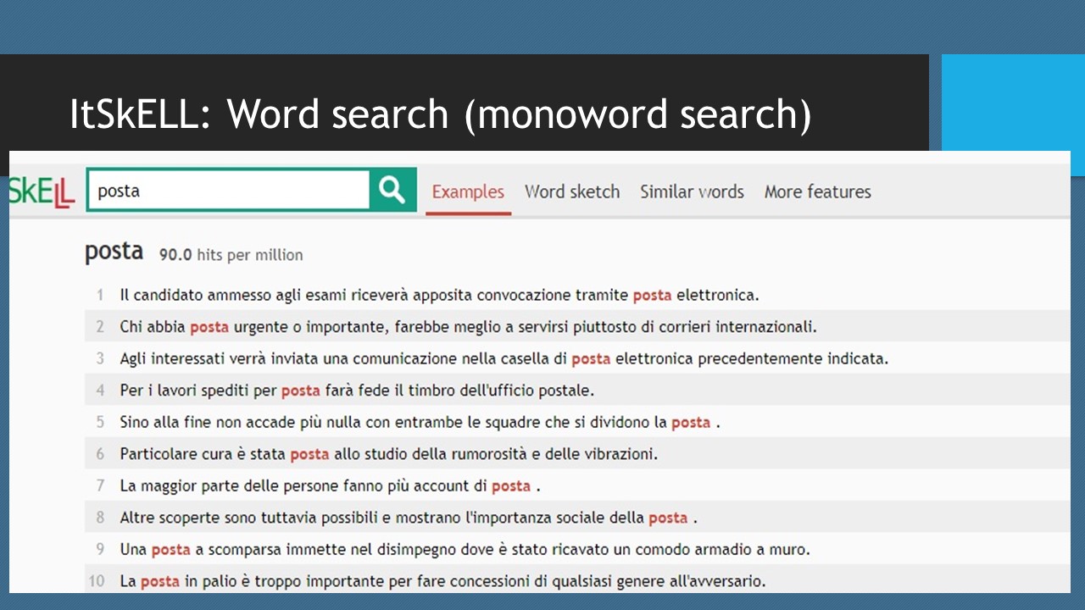Screen dimensions: 1085x610
Task: Click the magnifying glass search button
Action: pos(392,190)
